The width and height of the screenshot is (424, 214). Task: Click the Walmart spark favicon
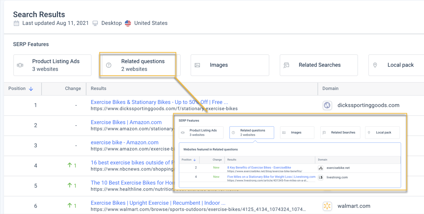[x=327, y=206]
